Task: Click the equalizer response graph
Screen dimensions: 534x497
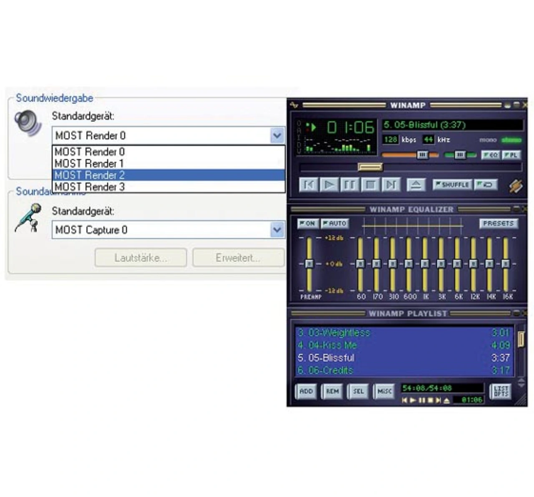Action: click(x=413, y=226)
